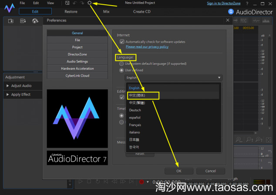
Task: Choose Français in the language list
Action: click(173, 125)
